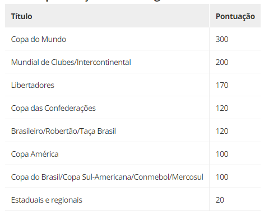This screenshot has width=264, height=220.
Task: Click the 200 score value
Action: click(222, 62)
